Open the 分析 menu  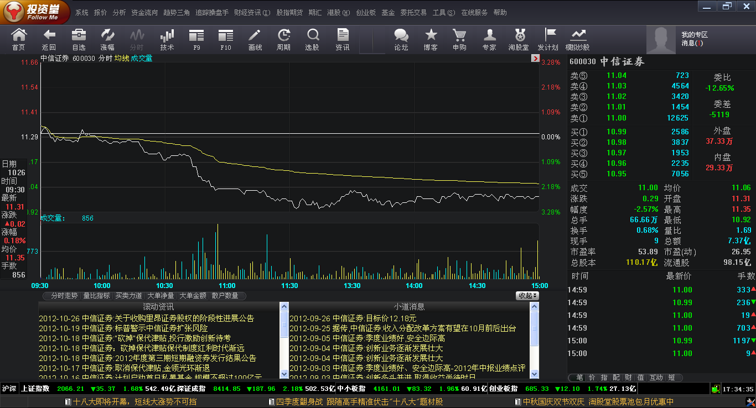tap(119, 13)
